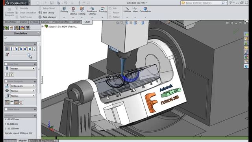The width and height of the screenshot is (252, 142).
Task: Expand the Show Stock section
Action: coord(35,109)
